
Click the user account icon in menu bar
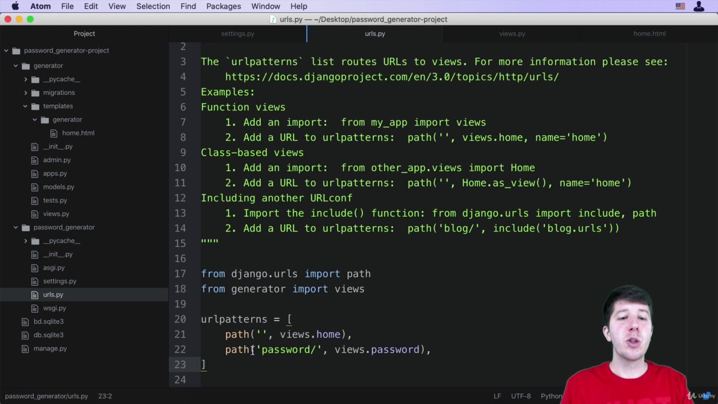tap(699, 6)
